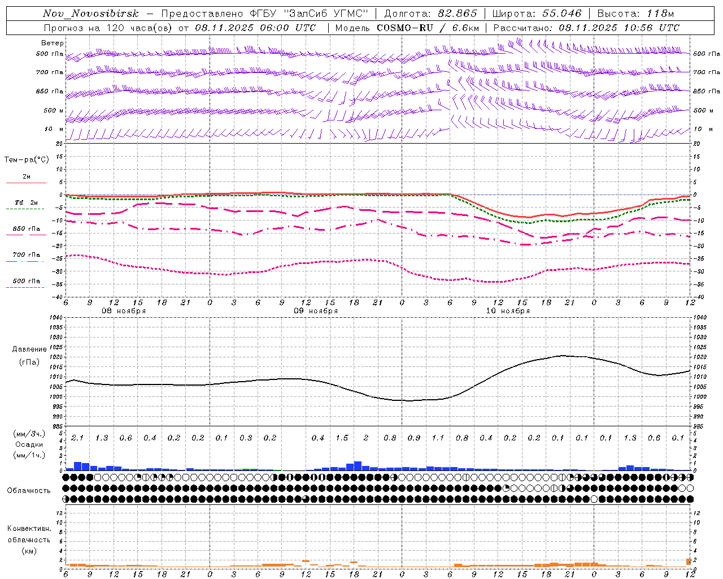Click the '0.3' three-hour precipitation value
Image resolution: width=723 pixels, height=579 pixels.
(x=246, y=438)
